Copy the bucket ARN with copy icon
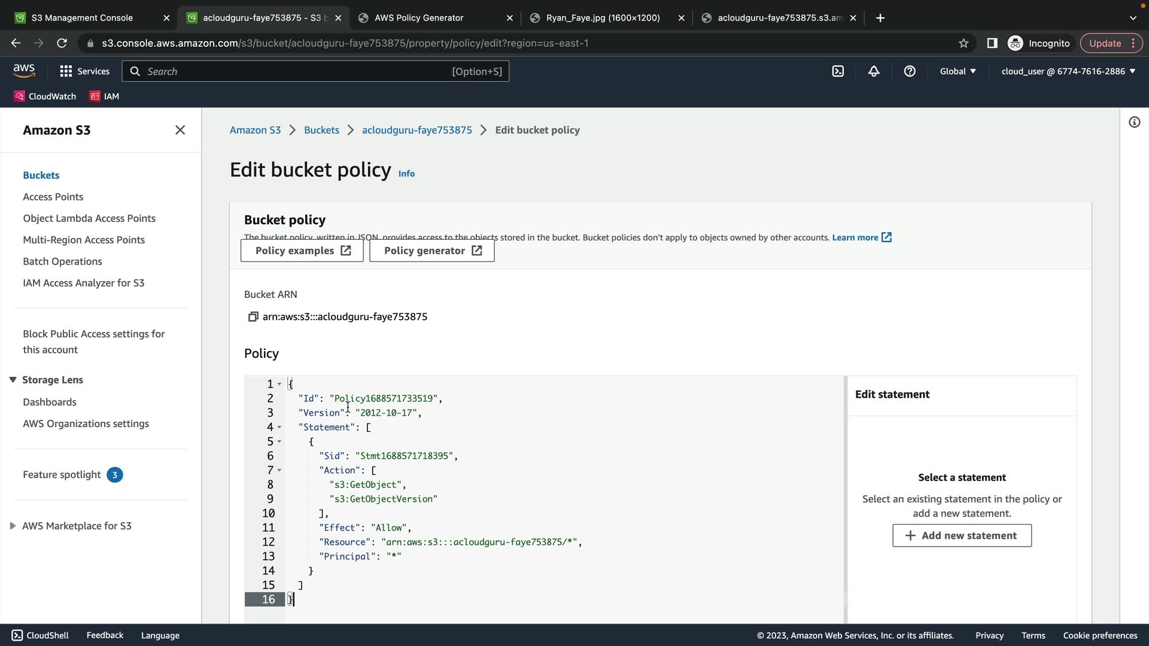1149x646 pixels. (x=253, y=316)
